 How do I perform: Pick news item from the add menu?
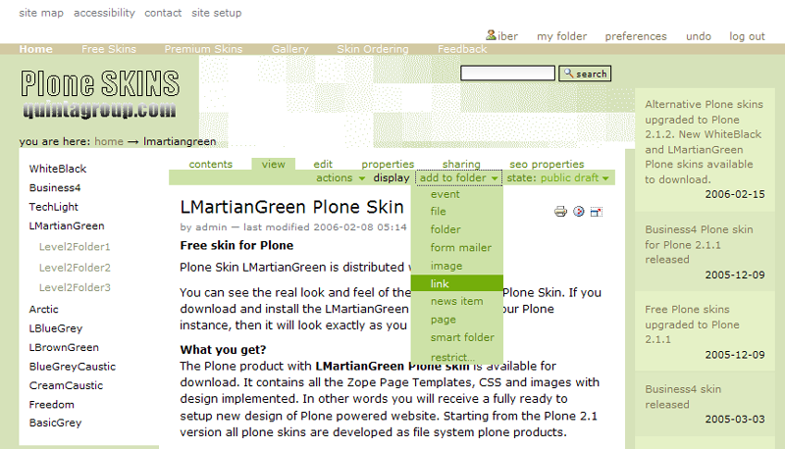456,301
